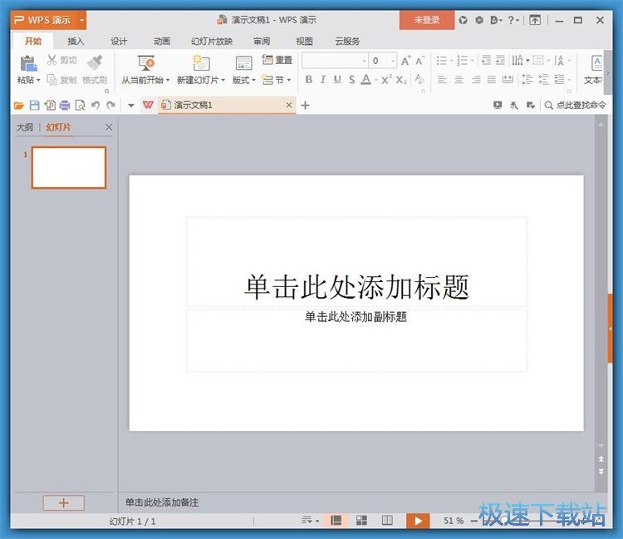Switch to the Outline (大纲) pane tab
Screen dimensions: 623x539
click(x=25, y=127)
